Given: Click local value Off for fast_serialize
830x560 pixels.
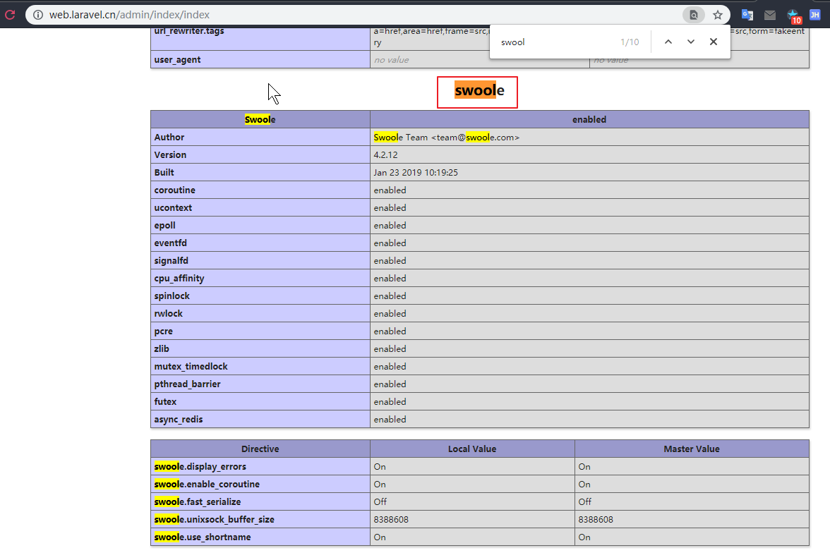Looking at the screenshot, I should pos(380,502).
